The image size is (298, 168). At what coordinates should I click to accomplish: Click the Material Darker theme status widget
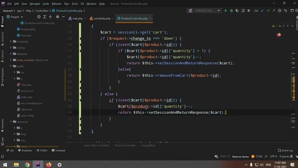point(241,157)
